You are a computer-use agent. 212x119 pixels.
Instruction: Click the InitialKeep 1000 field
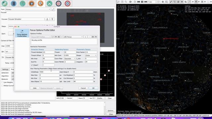tap(49, 72)
